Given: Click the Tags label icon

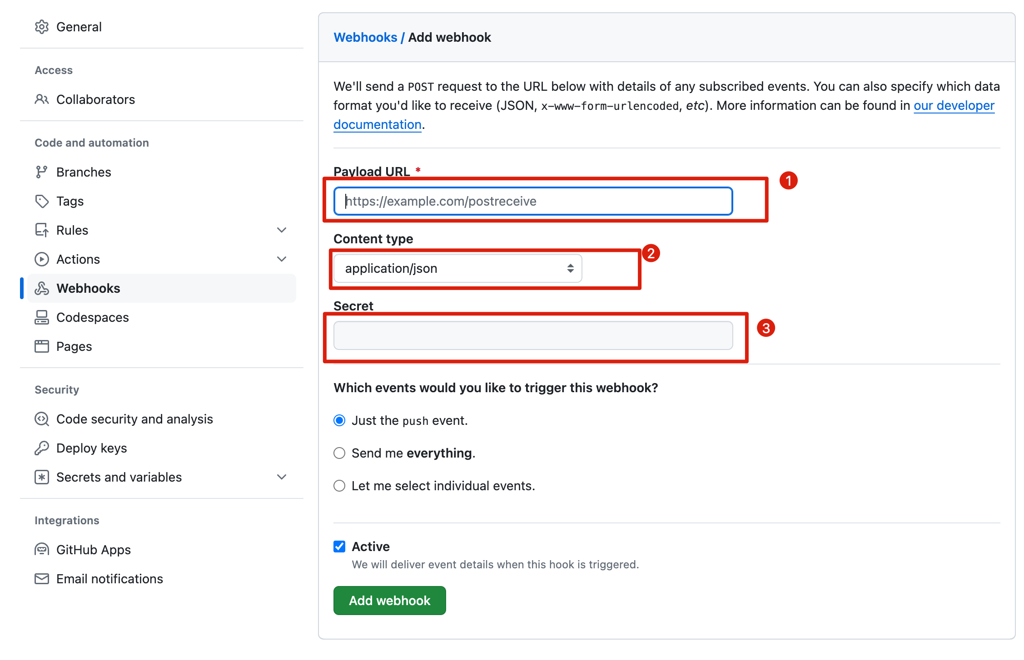Looking at the screenshot, I should [x=42, y=201].
